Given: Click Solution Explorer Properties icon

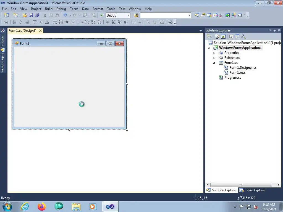Looking at the screenshot, I should 209,37.
